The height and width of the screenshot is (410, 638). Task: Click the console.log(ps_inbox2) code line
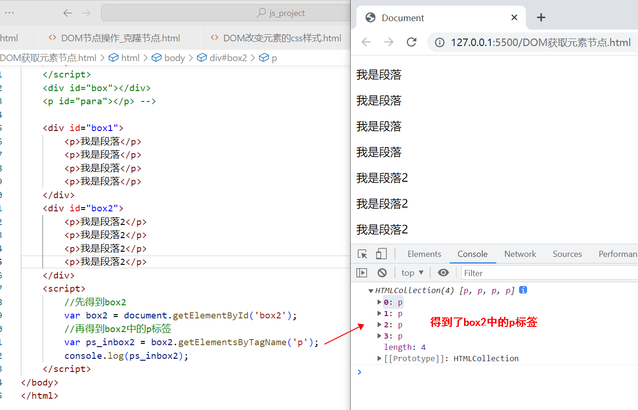pyautogui.click(x=126, y=356)
